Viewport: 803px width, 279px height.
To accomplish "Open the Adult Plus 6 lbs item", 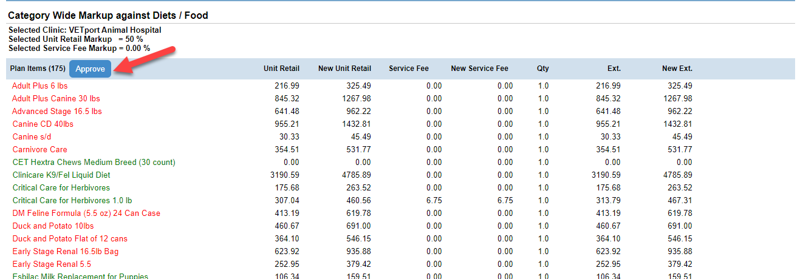I will (x=39, y=86).
